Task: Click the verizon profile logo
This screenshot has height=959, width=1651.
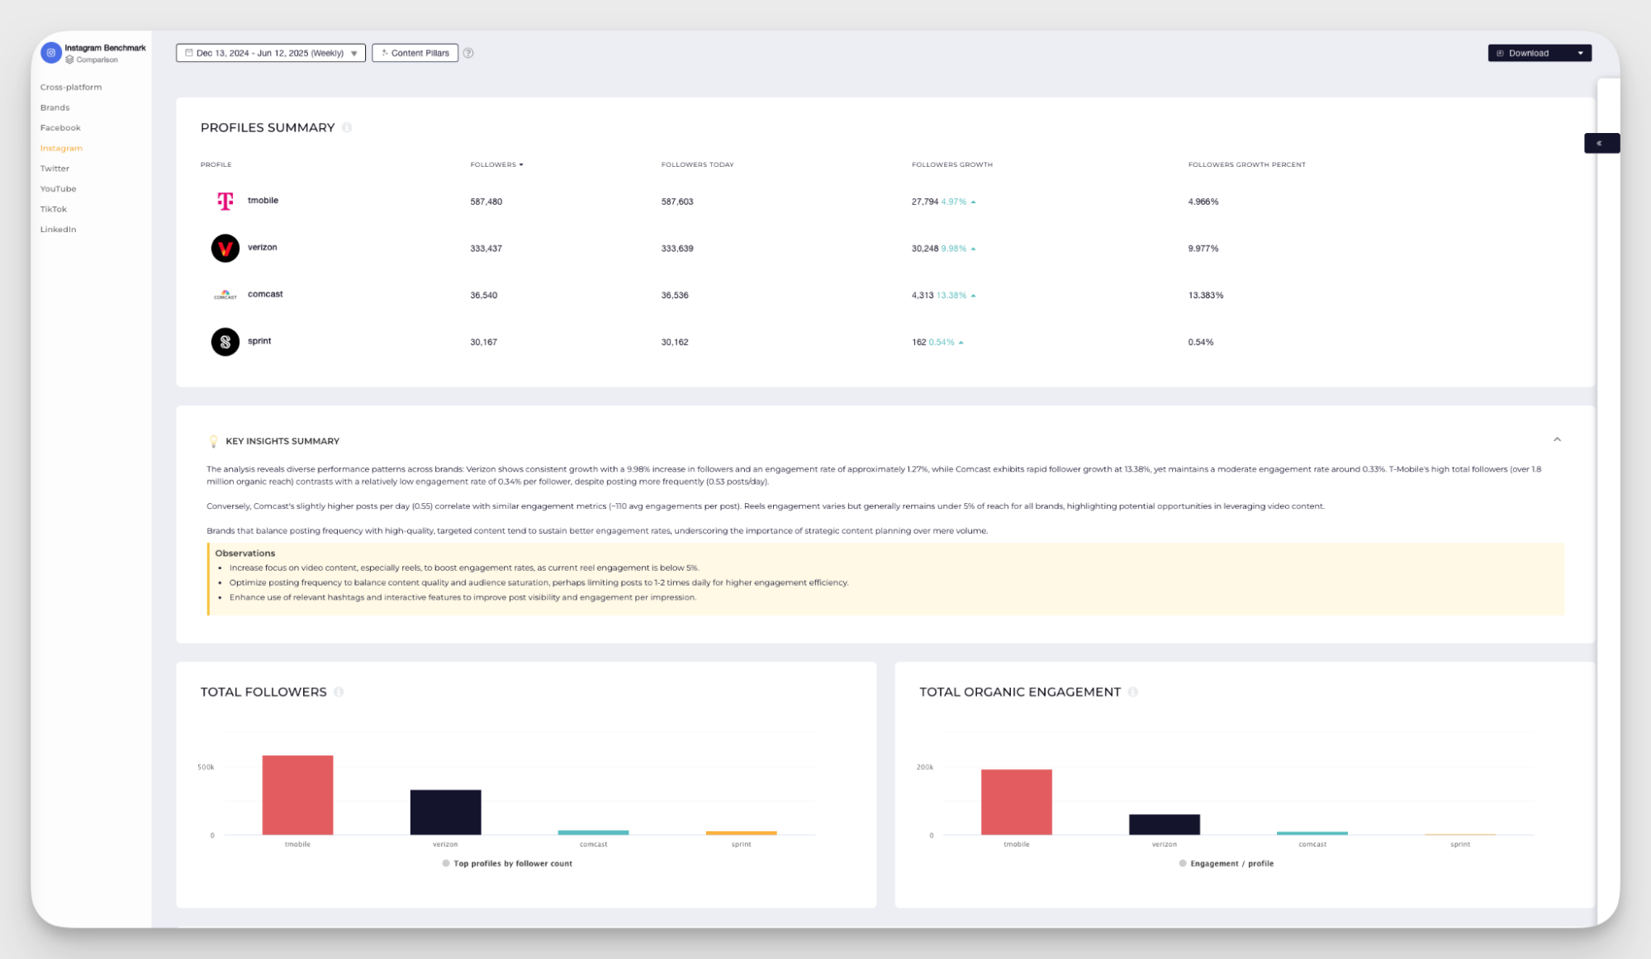Action: [x=225, y=248]
